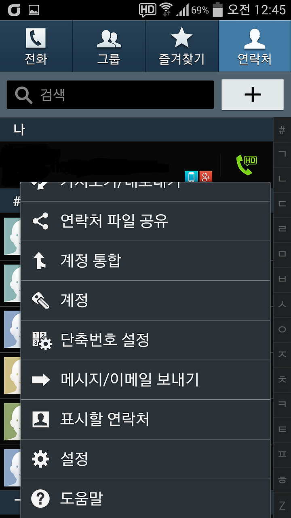Add a new contact with plus button
This screenshot has height=518, width=291.
(253, 95)
